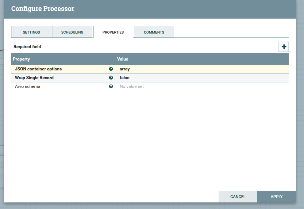Go to the Comments tab
The width and height of the screenshot is (304, 209).
point(154,32)
